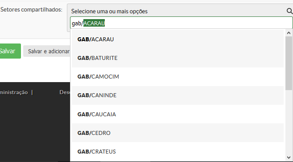
Task: Open the Administração footer link
Action: pyautogui.click(x=14, y=92)
